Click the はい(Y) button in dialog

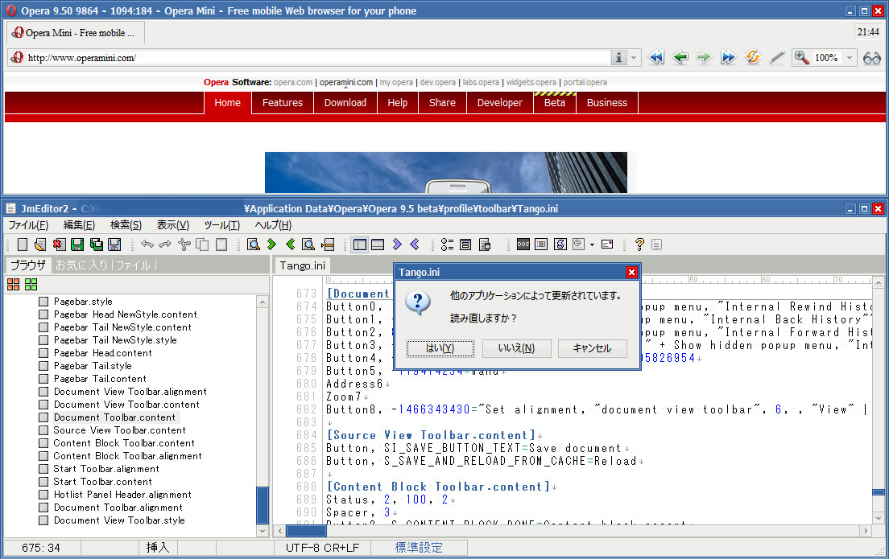click(x=440, y=348)
